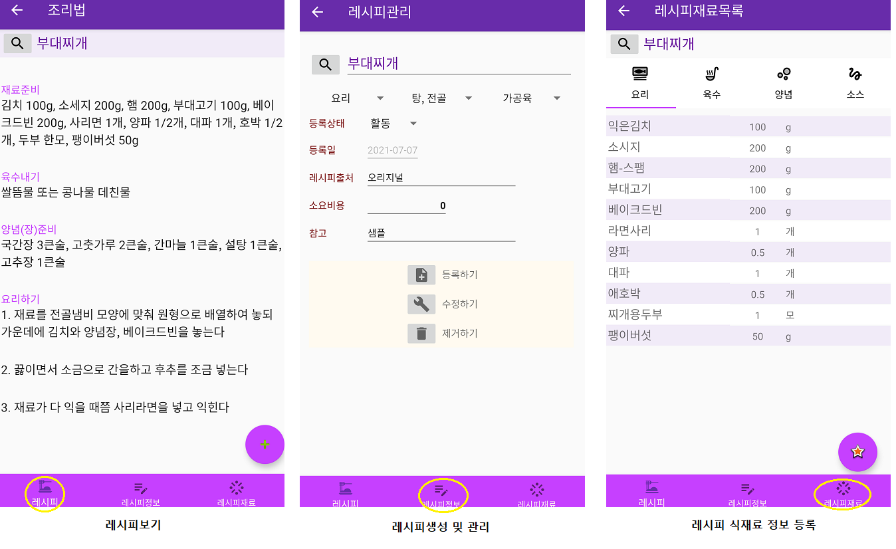Select the 찌개용두부 ingredient row
The height and width of the screenshot is (549, 896).
pyautogui.click(x=748, y=315)
